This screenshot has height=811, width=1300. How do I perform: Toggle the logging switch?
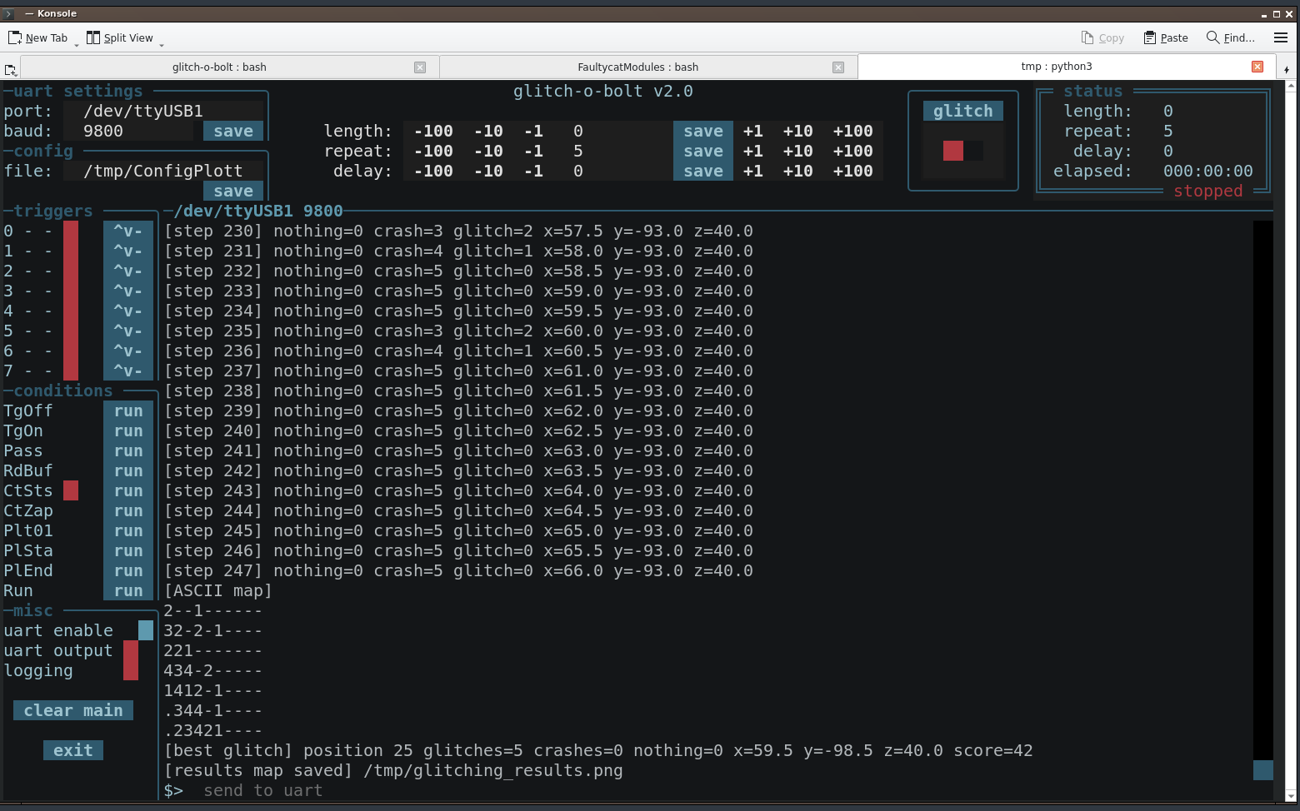click(x=130, y=670)
